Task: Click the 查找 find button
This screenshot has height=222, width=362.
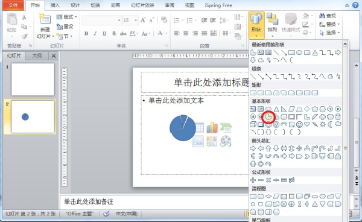Action: pyautogui.click(x=328, y=16)
